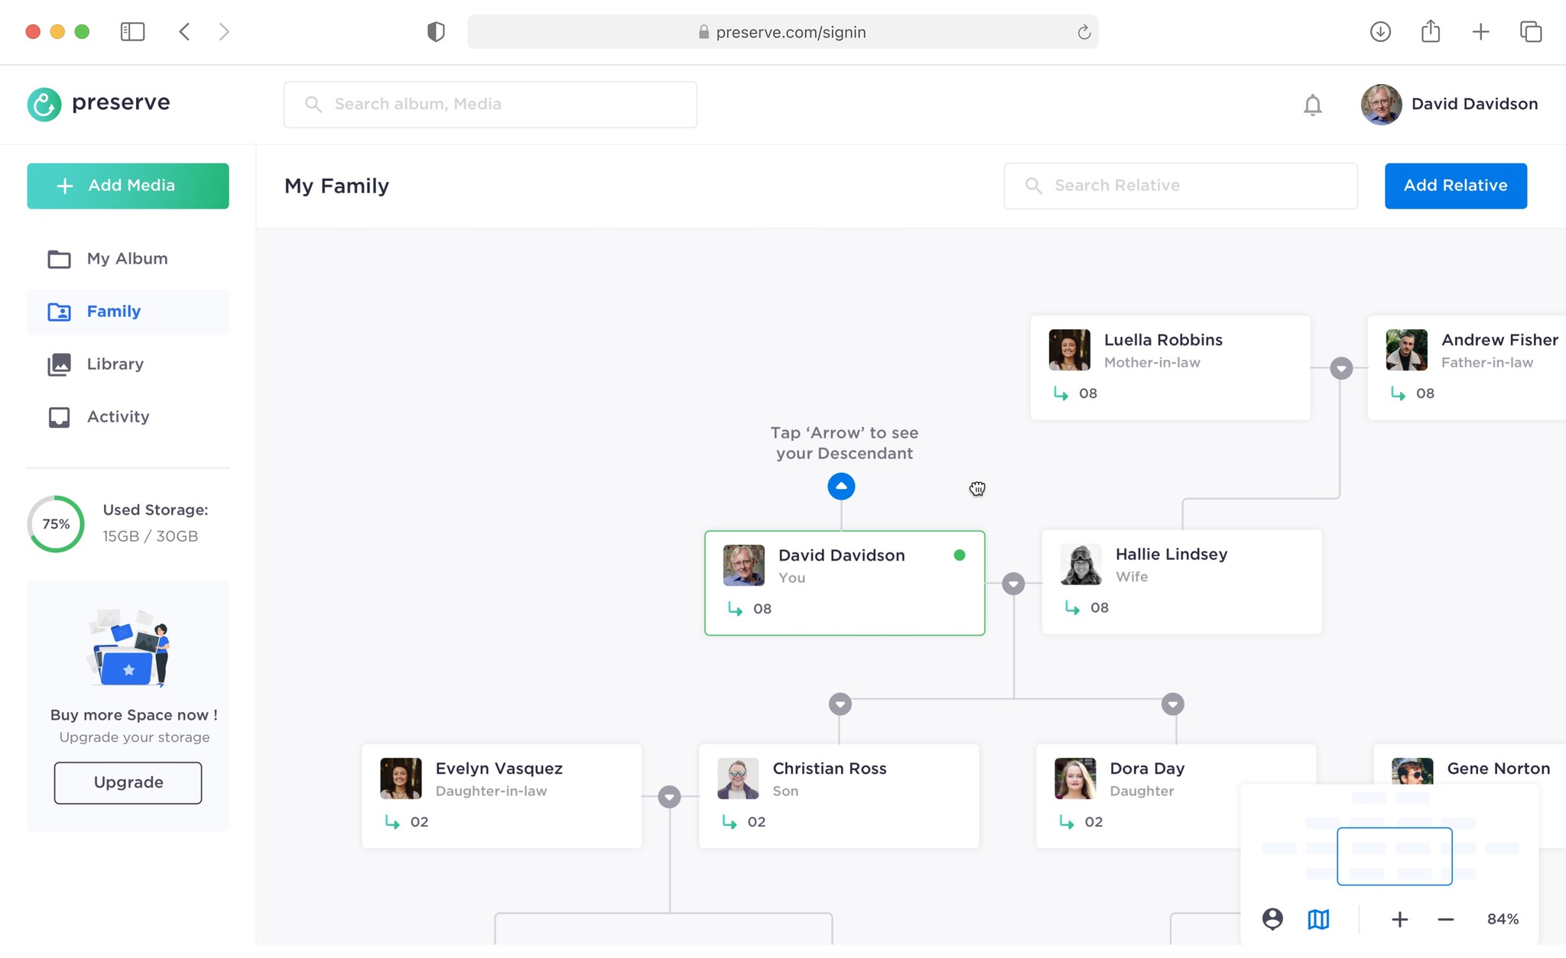Click the blue ancestor arrow above David Davidson
Screen dimensions: 1566x958
(841, 487)
